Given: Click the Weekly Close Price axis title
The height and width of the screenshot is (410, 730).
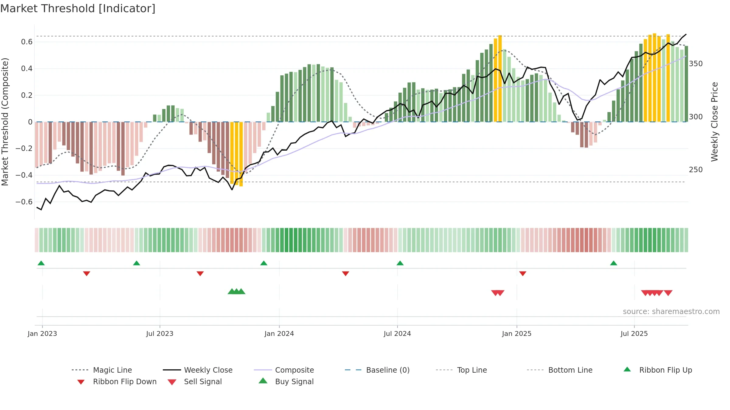Looking at the screenshot, I should coord(714,122).
